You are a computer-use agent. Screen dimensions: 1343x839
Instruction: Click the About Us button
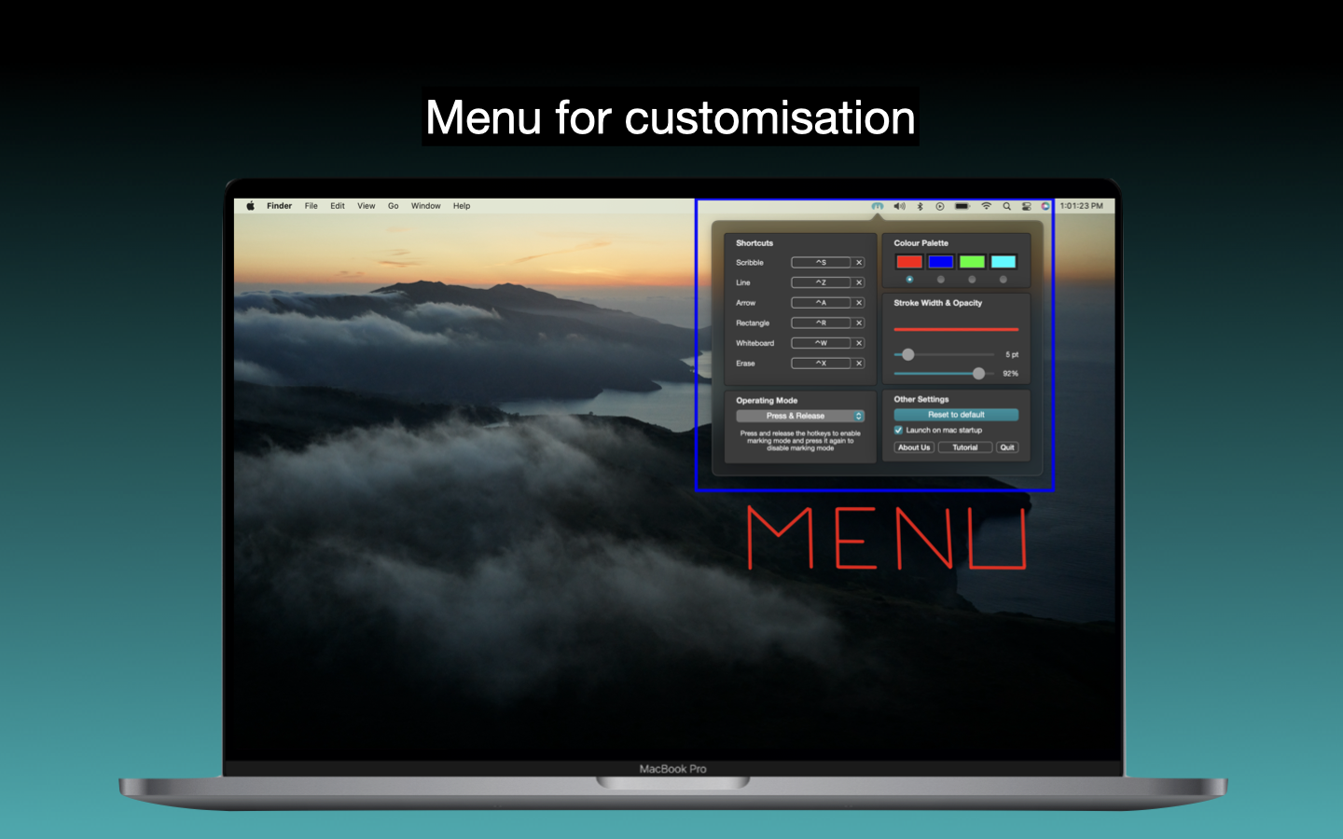pyautogui.click(x=914, y=447)
